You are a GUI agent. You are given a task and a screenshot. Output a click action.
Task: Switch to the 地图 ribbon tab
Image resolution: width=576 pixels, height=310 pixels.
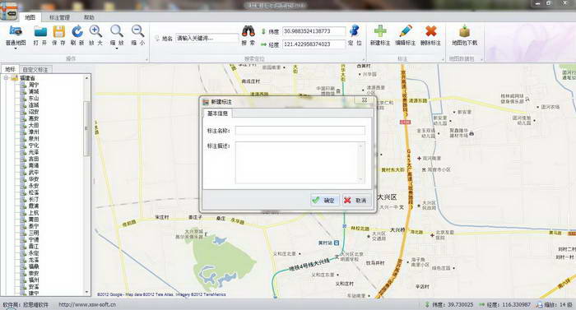pos(30,17)
